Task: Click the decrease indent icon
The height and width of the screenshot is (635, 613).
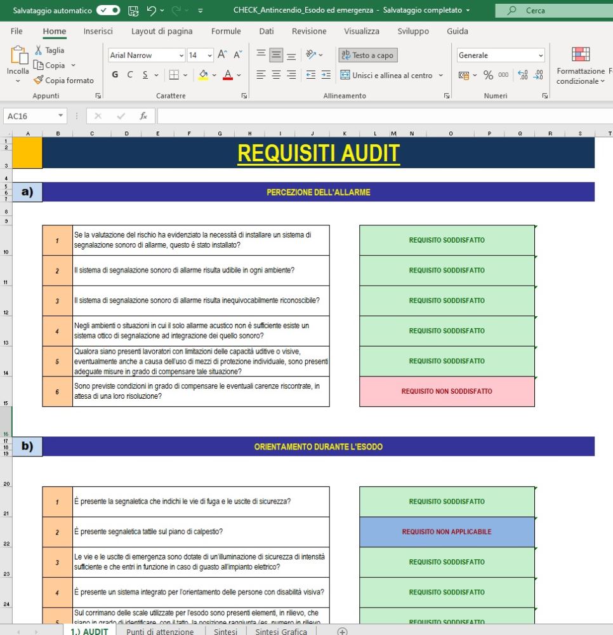Action: click(311, 74)
